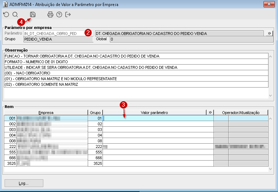
Task: Select empresa code 003 cell
Action: pyautogui.click(x=10, y=130)
